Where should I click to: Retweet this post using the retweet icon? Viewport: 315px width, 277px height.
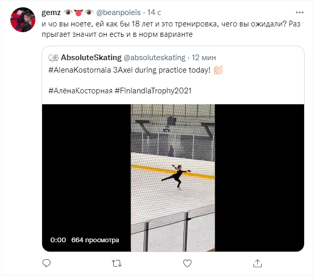pyautogui.click(x=116, y=264)
